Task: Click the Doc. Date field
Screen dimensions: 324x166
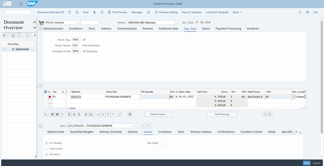Action: coord(204,22)
